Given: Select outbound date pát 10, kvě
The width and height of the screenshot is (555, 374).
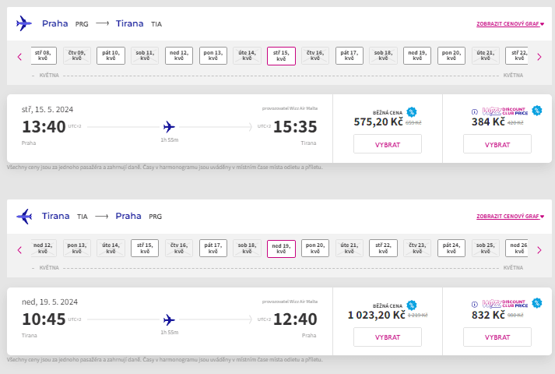Looking at the screenshot, I should (111, 55).
